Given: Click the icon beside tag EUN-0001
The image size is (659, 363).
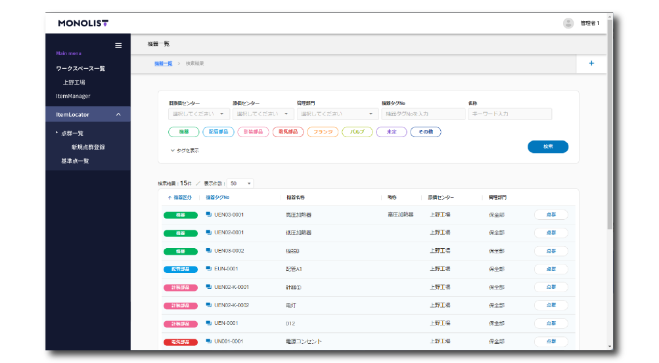Looking at the screenshot, I should (208, 268).
